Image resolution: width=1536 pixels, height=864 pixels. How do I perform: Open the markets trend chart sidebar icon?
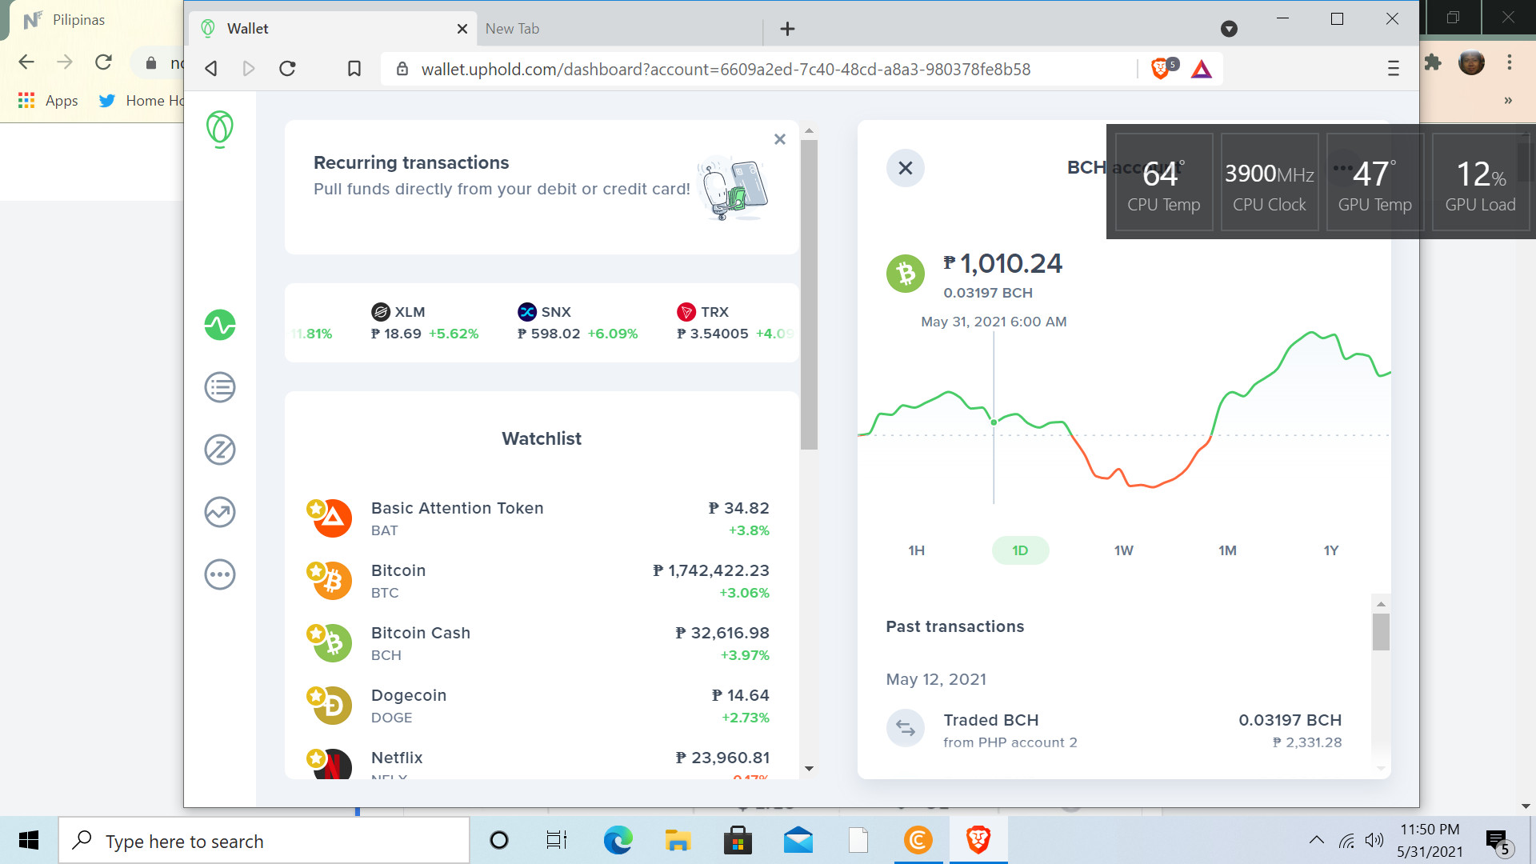(220, 512)
